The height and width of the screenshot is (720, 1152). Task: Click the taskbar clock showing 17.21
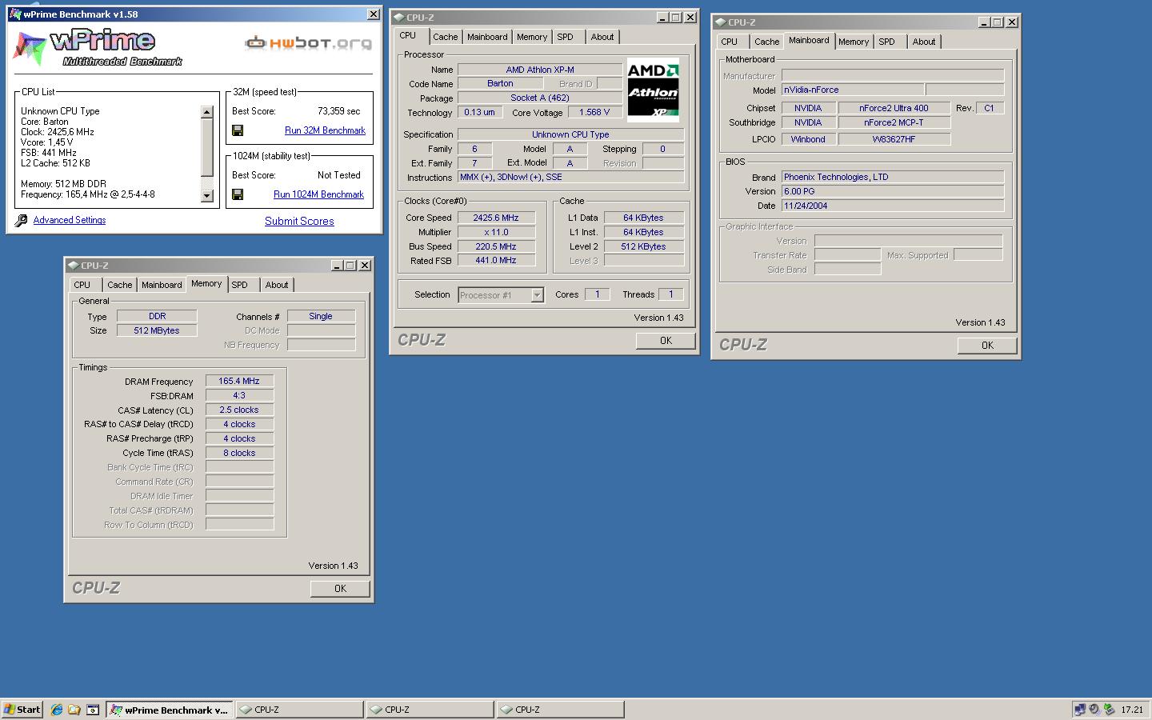[x=1132, y=710]
